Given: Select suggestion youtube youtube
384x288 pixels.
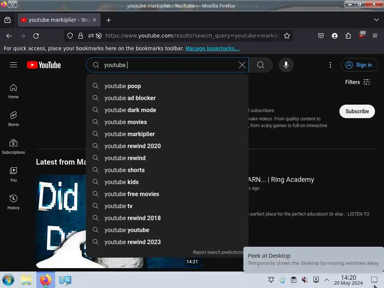Looking at the screenshot, I should tap(167, 230).
